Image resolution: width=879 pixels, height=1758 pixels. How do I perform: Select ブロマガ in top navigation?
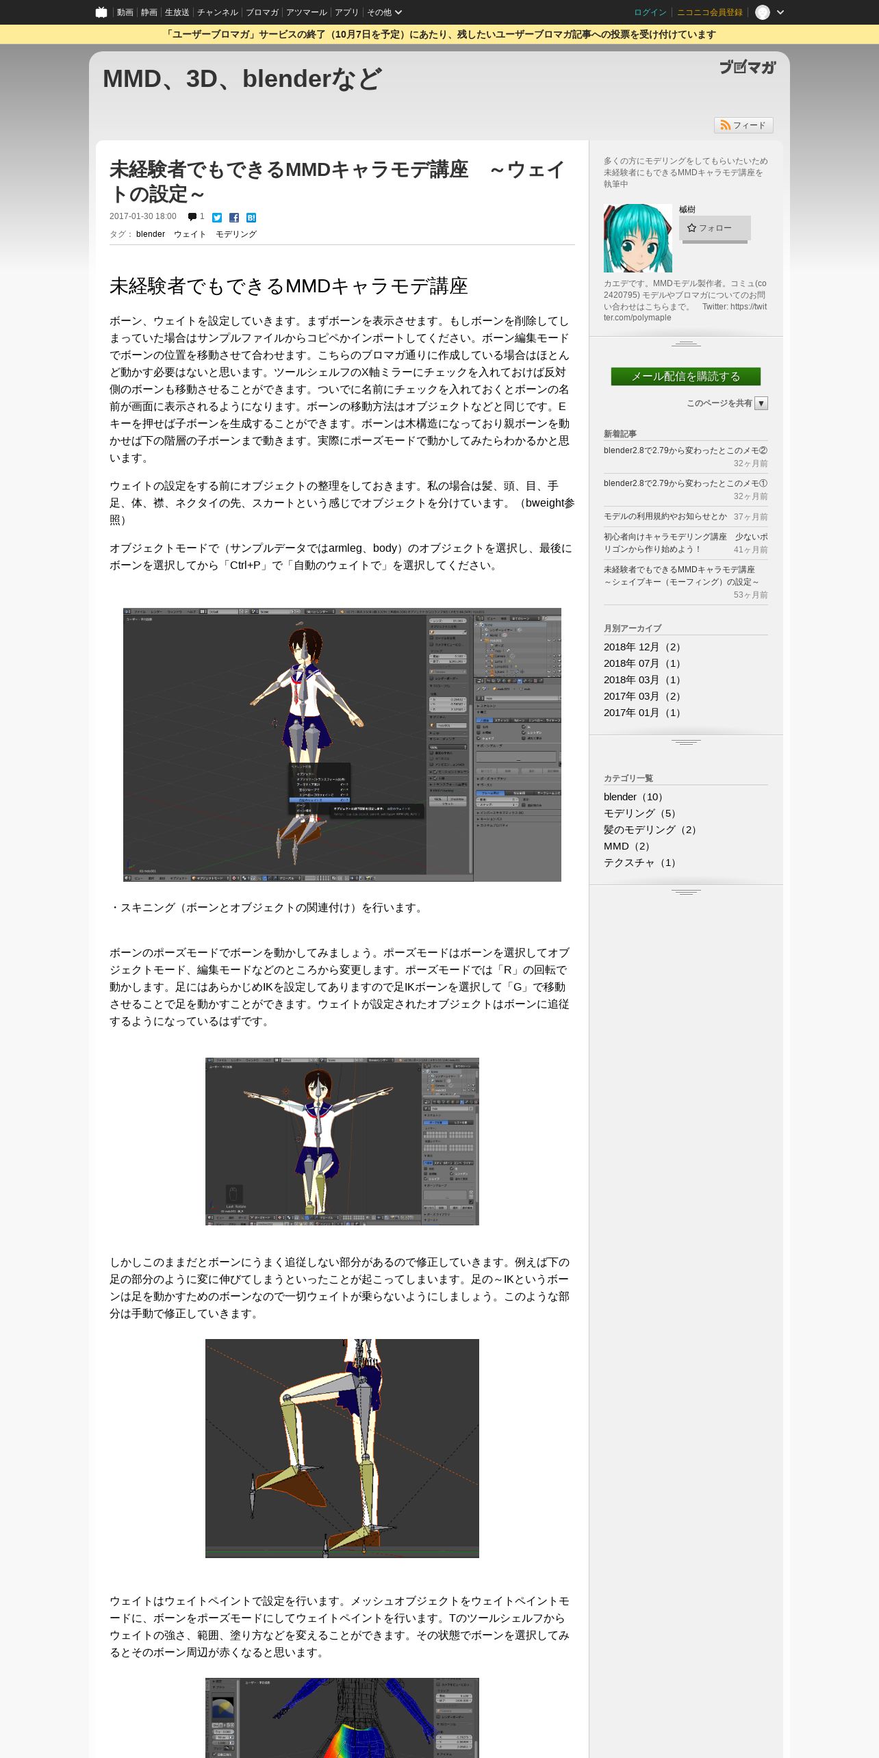click(x=262, y=12)
